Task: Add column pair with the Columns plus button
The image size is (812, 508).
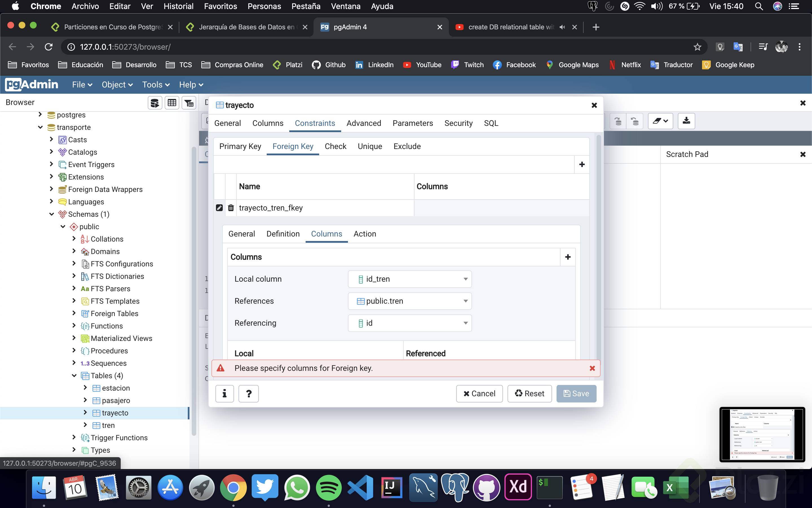Action: point(568,257)
